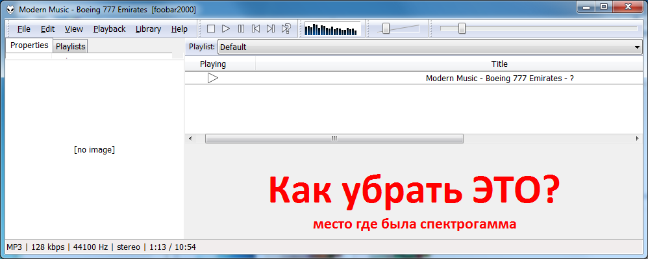Open the View menu

click(x=74, y=29)
